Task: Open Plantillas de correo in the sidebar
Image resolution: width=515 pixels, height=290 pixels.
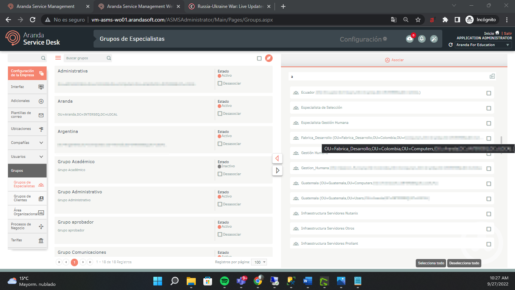Action: pos(27,115)
